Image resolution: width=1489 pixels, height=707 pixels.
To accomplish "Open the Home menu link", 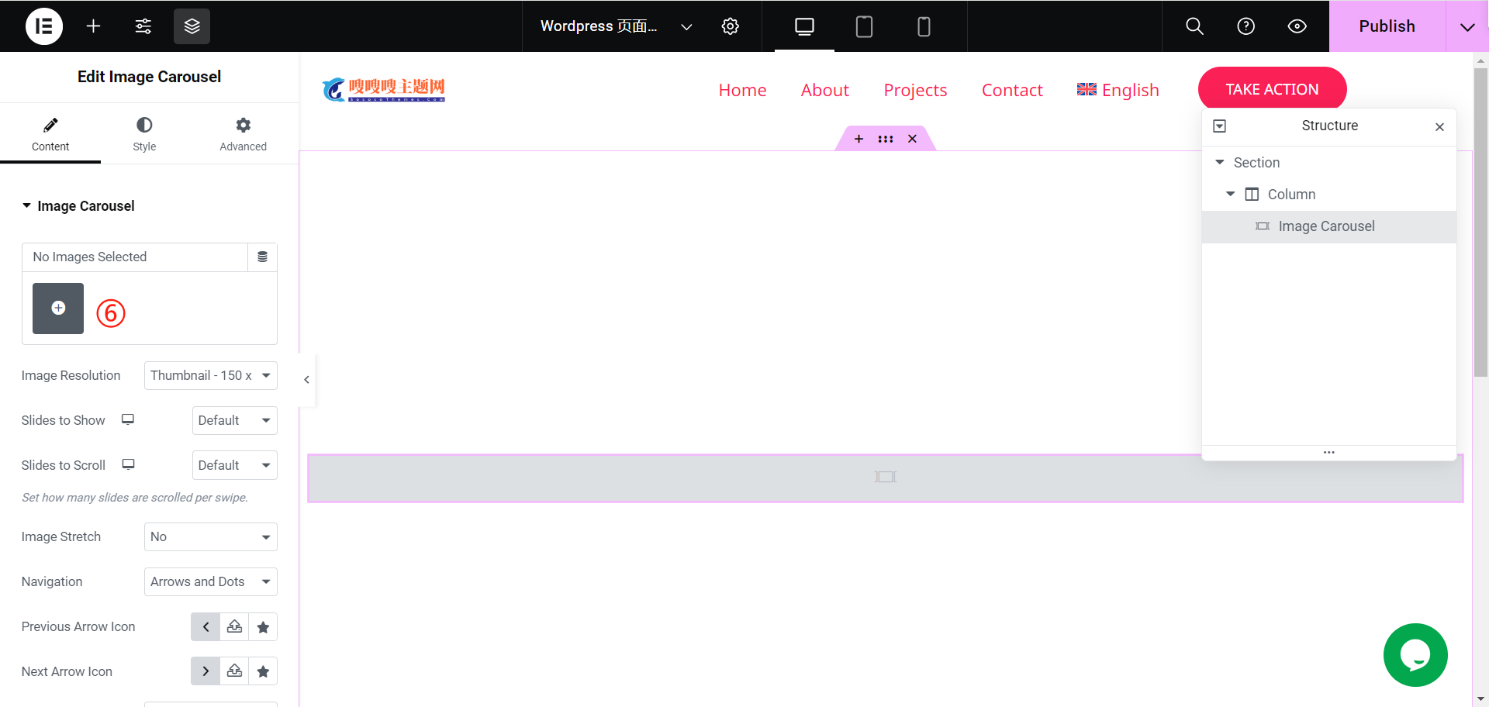I will [742, 90].
